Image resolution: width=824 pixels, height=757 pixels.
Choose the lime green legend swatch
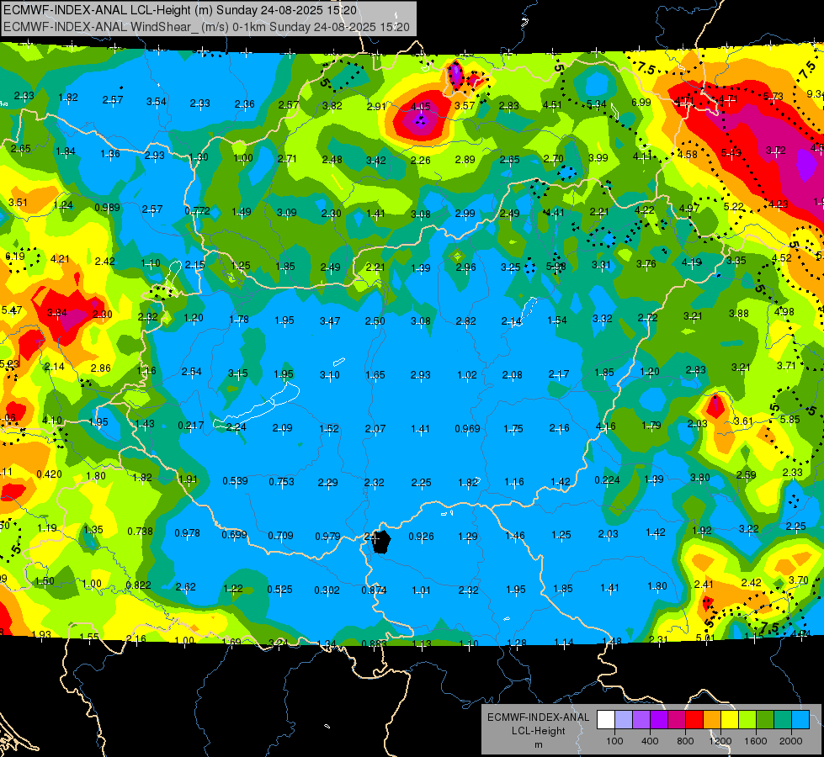(747, 719)
